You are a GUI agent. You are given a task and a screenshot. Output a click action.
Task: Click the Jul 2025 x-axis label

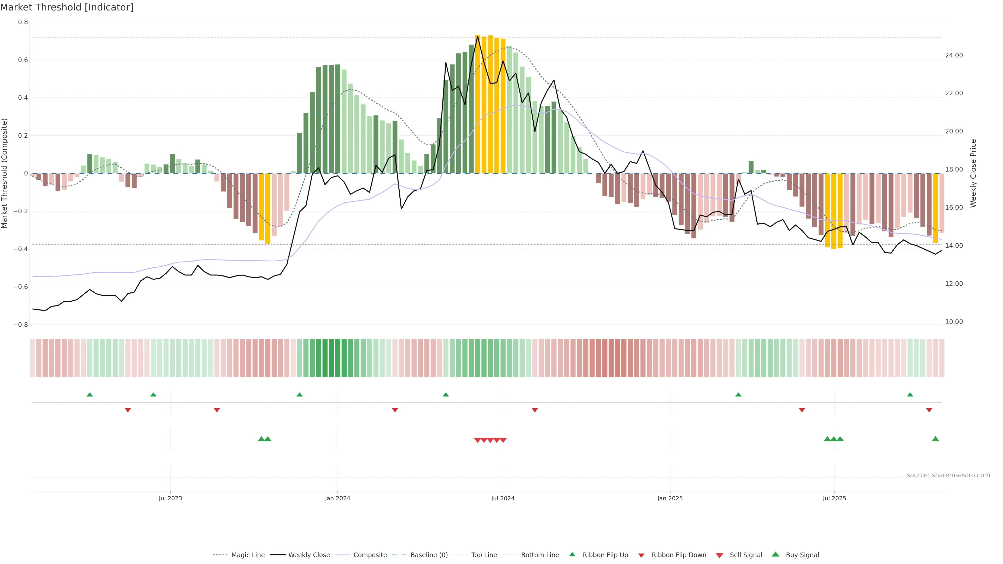(x=834, y=498)
